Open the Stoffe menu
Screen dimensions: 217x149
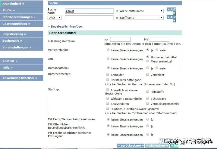pyautogui.click(x=22, y=10)
